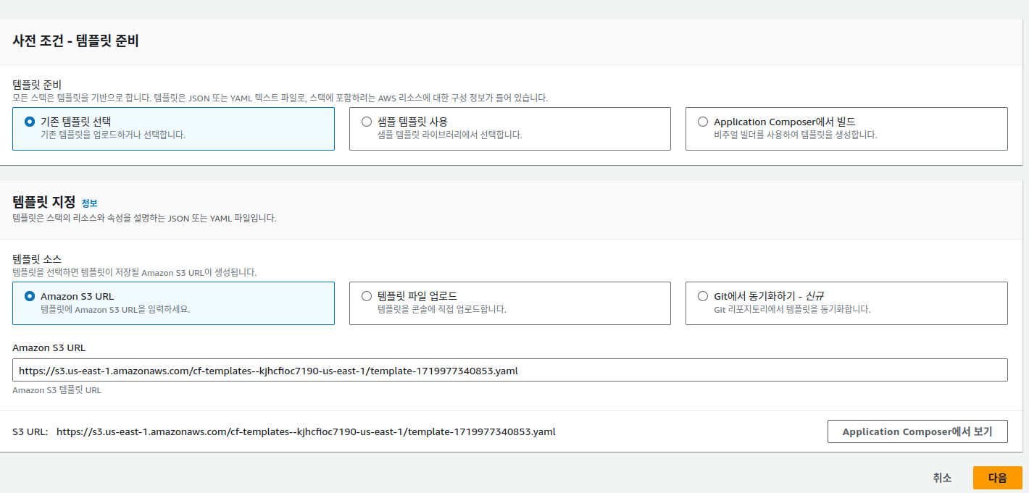Viewport: 1029px width, 493px height.
Task: Click the orange 다음 button
Action: point(997,478)
